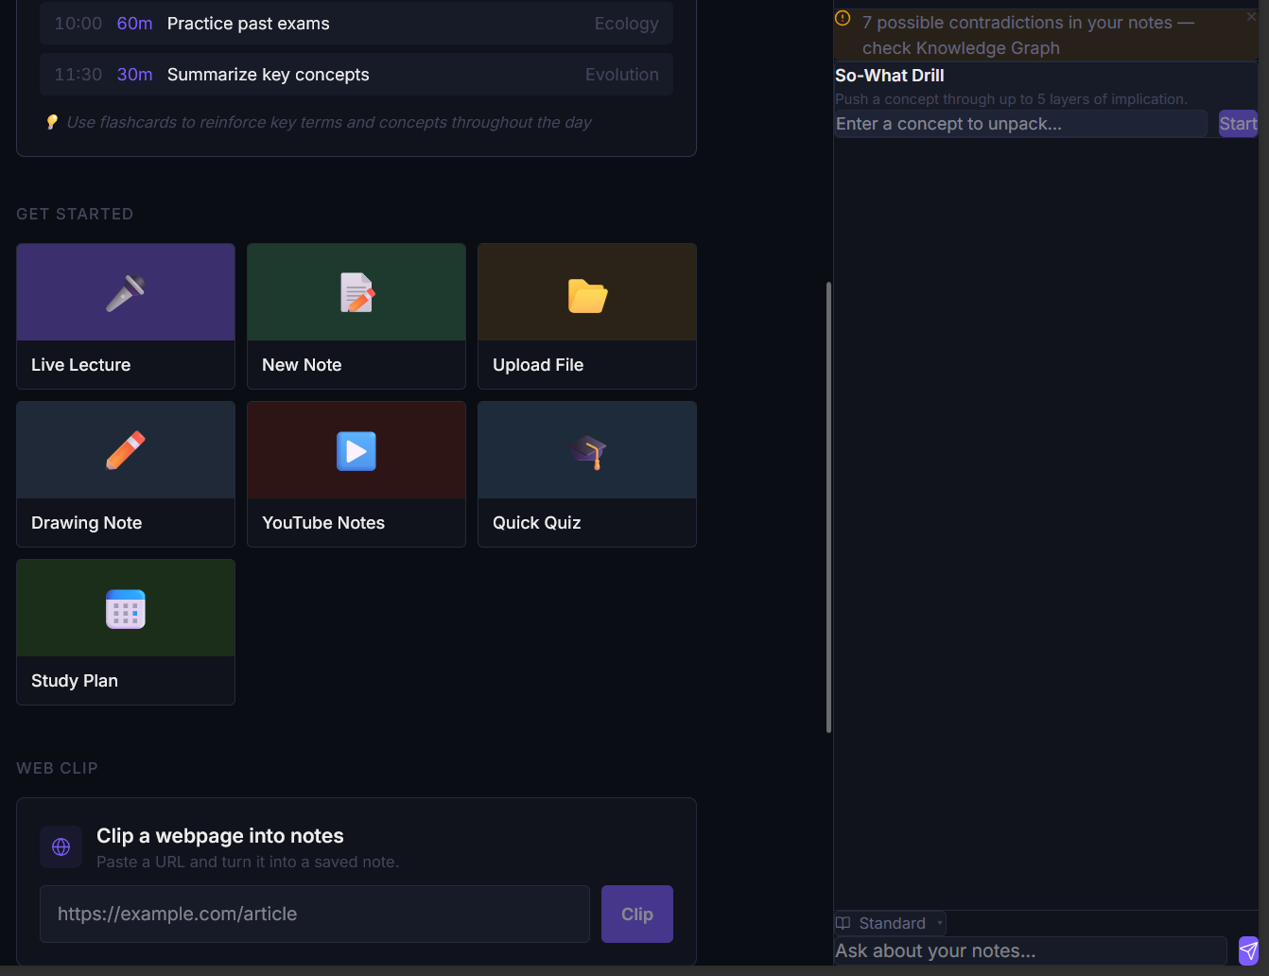
Task: Click the book icon beside Standard mode
Action: coord(844,923)
